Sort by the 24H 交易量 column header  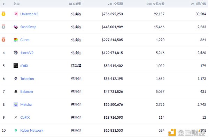(x=115, y=4)
